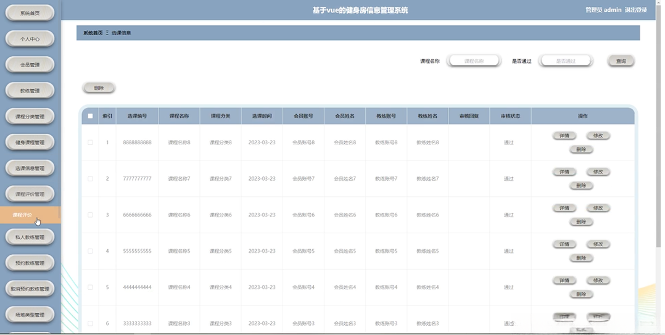
Task: Click 删除 for row 课程名称5
Action: coord(581,258)
